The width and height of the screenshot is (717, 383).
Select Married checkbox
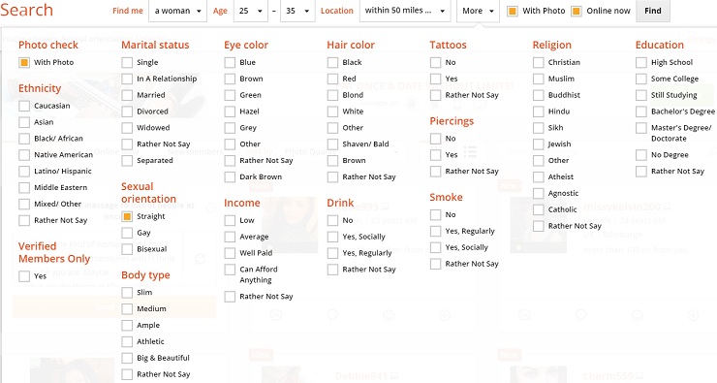tap(127, 95)
